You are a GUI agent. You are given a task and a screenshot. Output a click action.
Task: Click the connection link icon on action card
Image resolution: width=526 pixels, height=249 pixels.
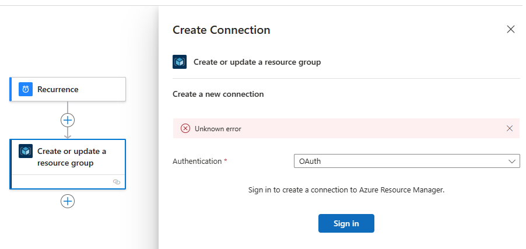coord(117,182)
